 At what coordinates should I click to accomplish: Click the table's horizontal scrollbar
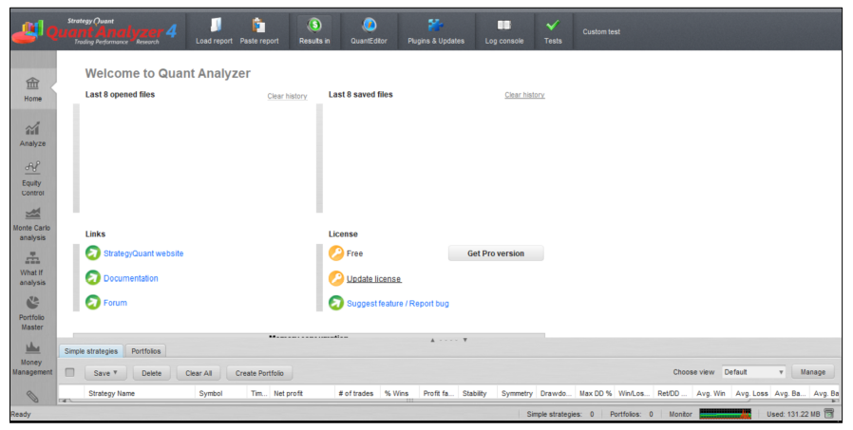click(409, 401)
